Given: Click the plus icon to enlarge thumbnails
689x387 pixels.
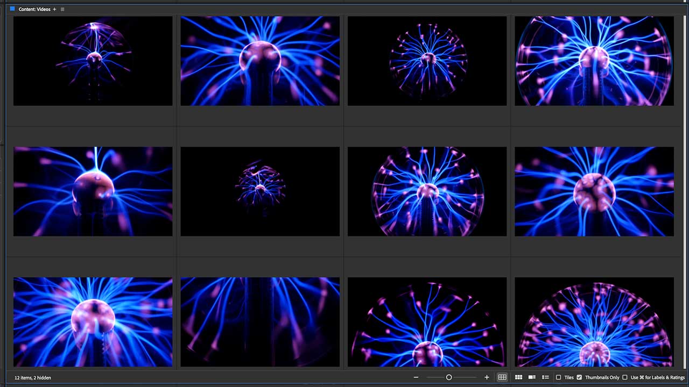Looking at the screenshot, I should coord(487,377).
